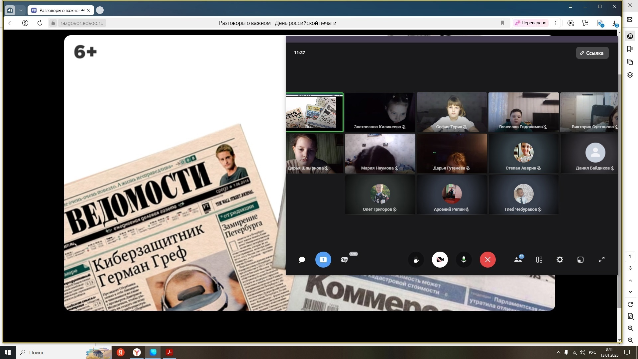Open the volume control in tray
Viewport: 638px width, 359px height.
click(x=583, y=352)
